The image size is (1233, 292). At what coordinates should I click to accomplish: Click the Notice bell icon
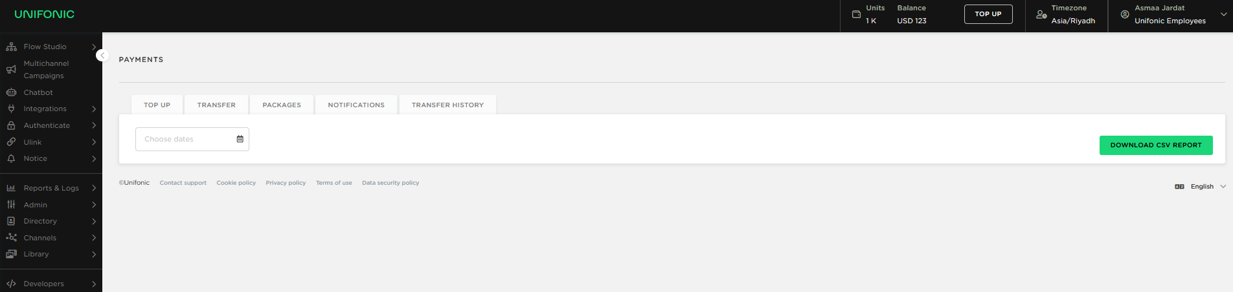(11, 158)
